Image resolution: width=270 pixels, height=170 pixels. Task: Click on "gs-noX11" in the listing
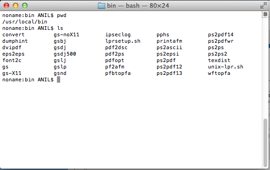[67, 34]
